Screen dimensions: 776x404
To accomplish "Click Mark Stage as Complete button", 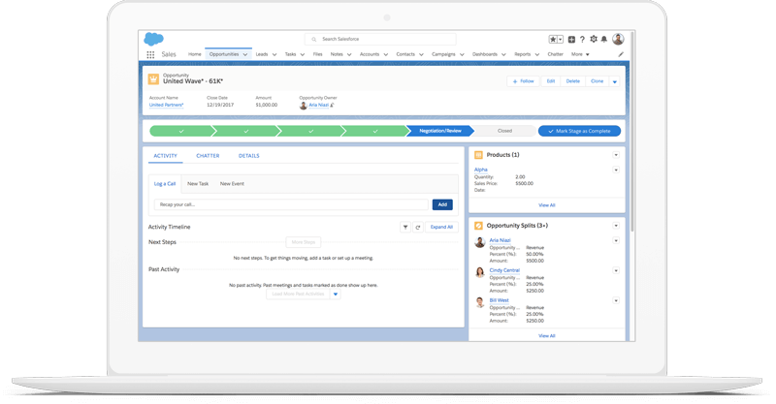I will [x=579, y=130].
